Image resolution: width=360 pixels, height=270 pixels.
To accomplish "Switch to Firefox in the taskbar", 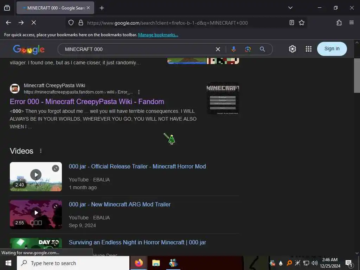I will (139, 263).
